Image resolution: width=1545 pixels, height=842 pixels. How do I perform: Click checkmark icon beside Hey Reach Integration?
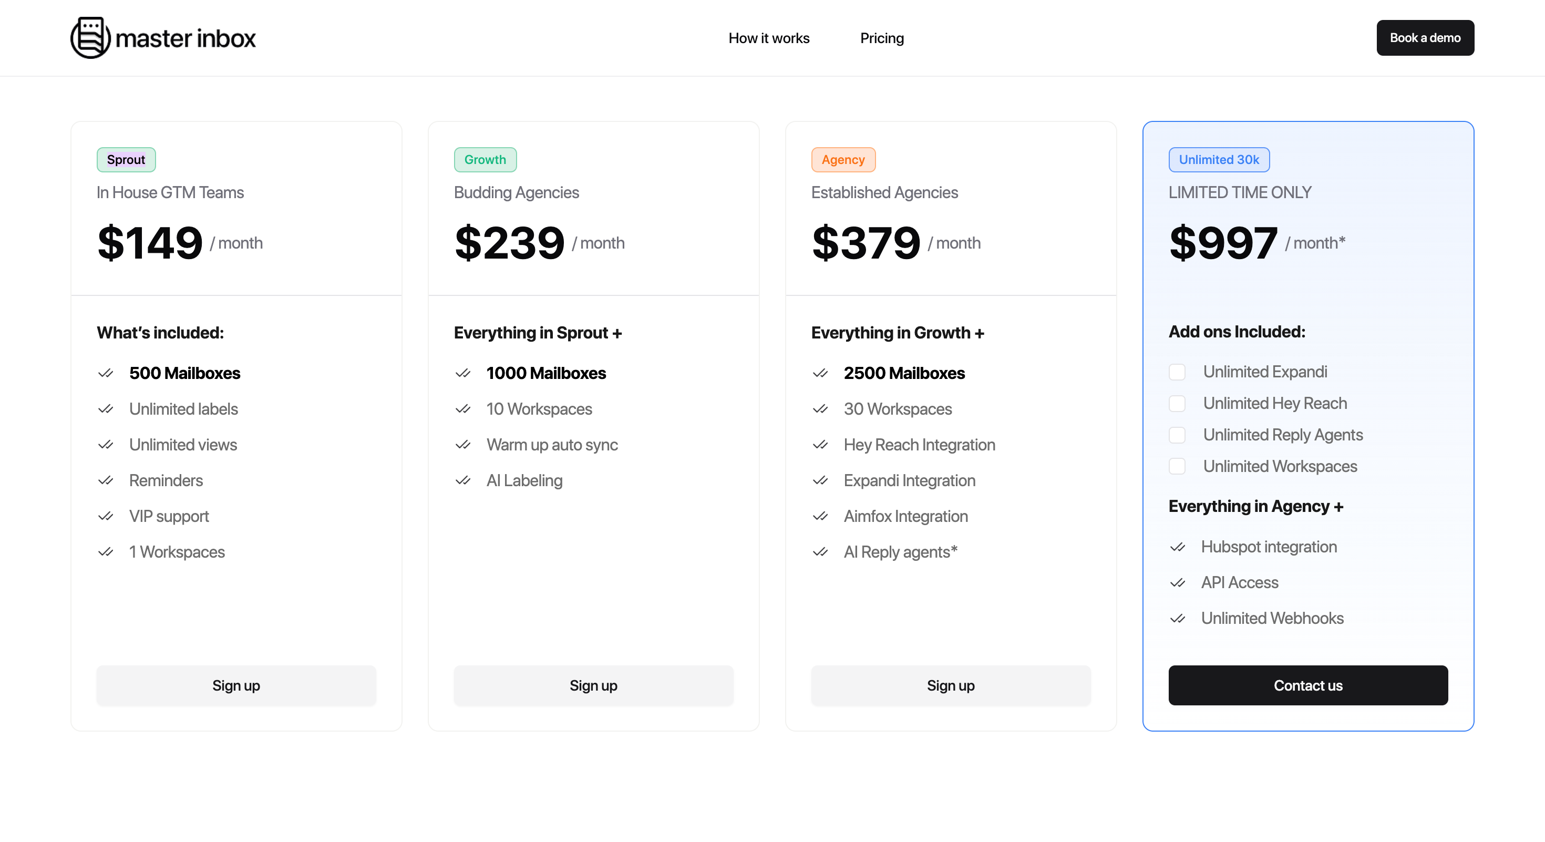tap(820, 445)
